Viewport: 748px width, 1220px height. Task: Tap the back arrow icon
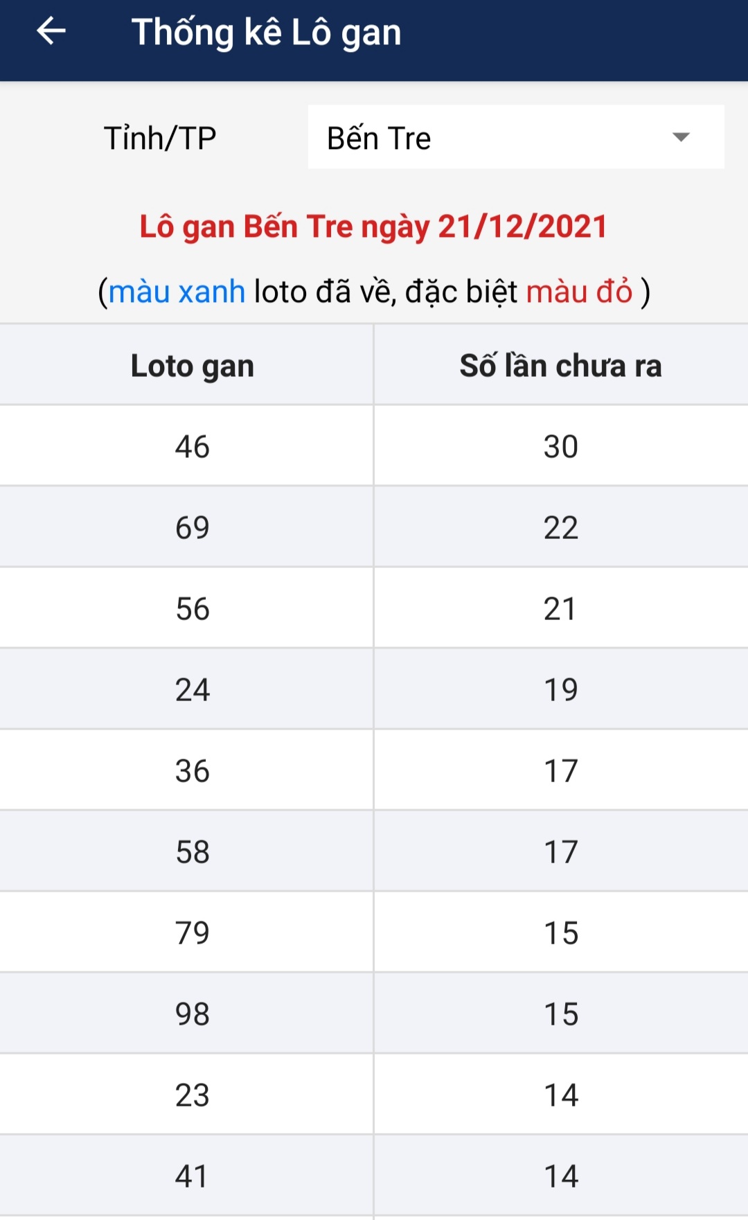pyautogui.click(x=51, y=32)
